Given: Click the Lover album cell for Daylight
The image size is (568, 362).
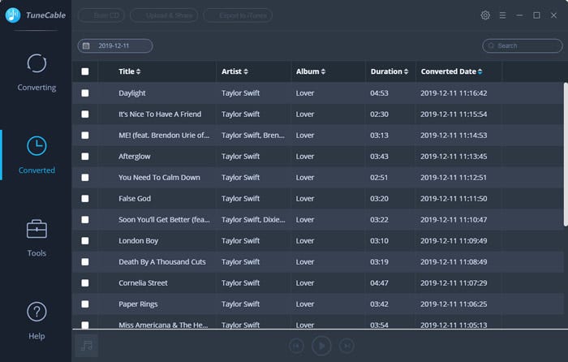Looking at the screenshot, I should (305, 93).
